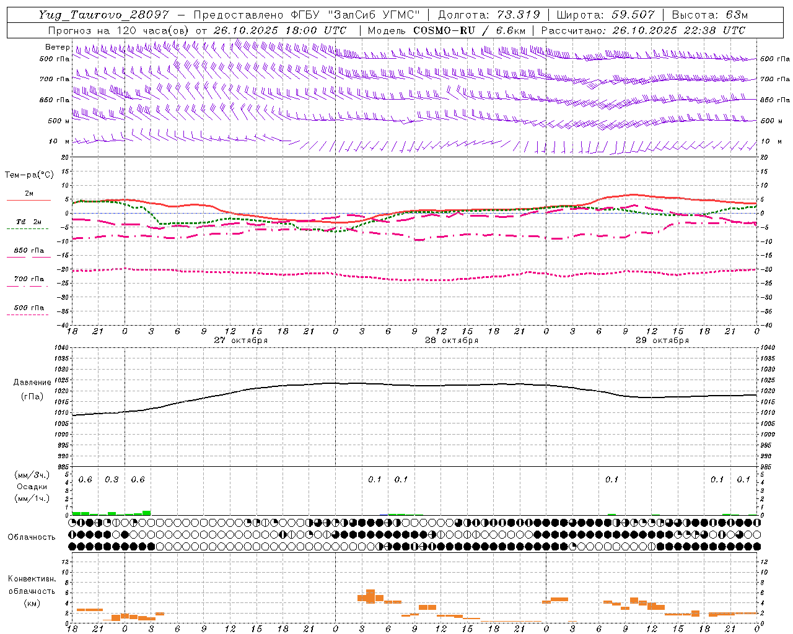The width and height of the screenshot is (793, 634).
Task: Click the 500 м wind level label at left
Action: (59, 121)
